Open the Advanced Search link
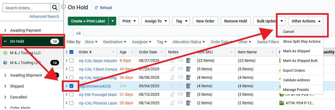Viewport: 335px width, 110px height. coord(44,16)
